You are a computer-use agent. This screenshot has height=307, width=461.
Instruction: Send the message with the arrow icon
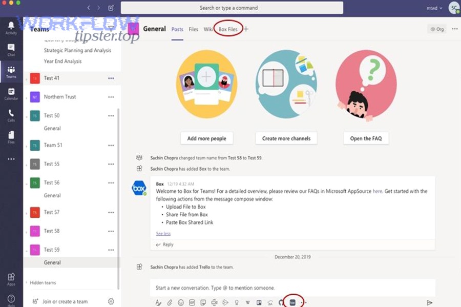click(430, 302)
